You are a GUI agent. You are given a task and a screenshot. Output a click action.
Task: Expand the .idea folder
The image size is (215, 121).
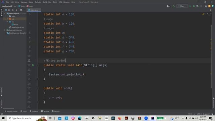(7, 16)
